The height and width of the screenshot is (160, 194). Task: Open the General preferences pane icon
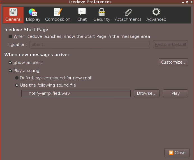tap(13, 15)
